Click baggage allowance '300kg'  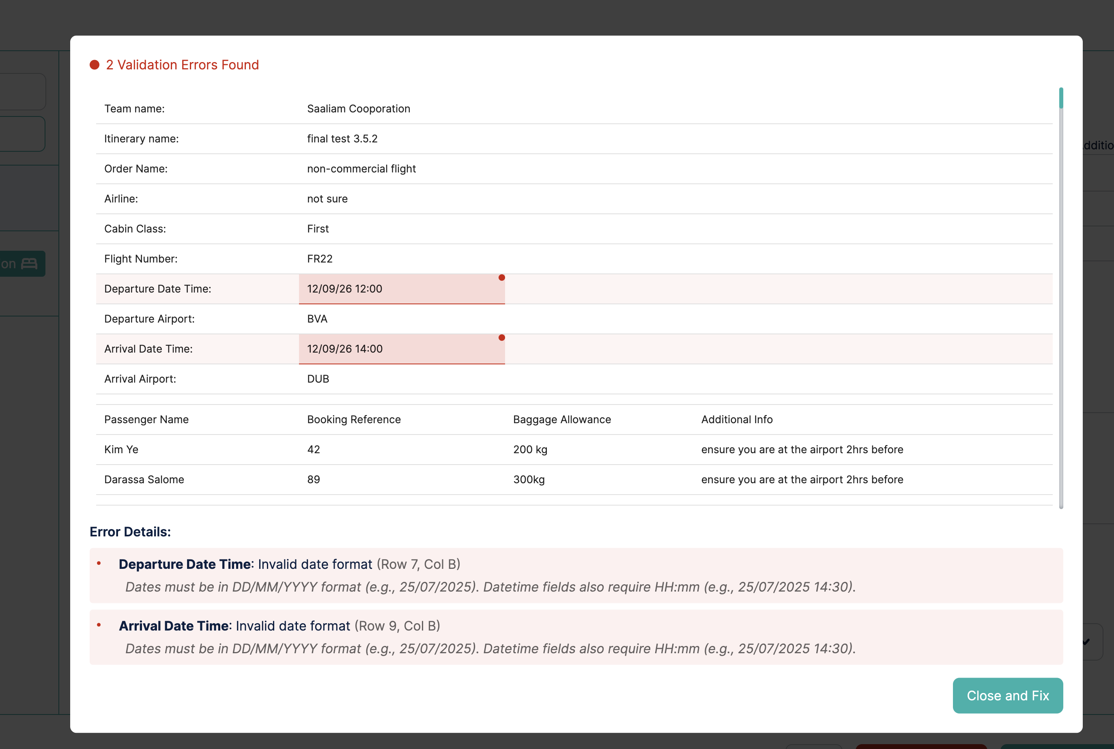(x=529, y=480)
